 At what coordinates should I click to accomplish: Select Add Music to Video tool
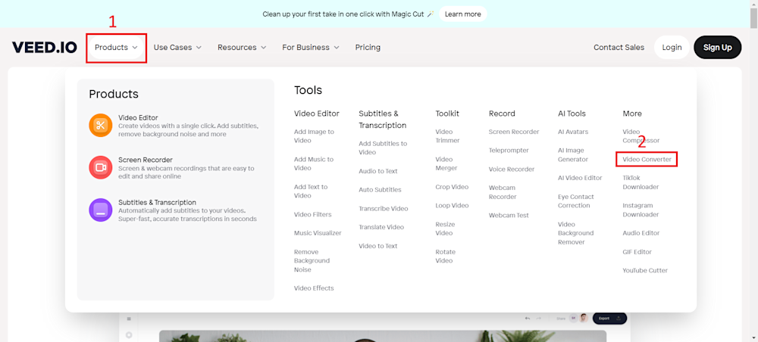click(x=314, y=163)
